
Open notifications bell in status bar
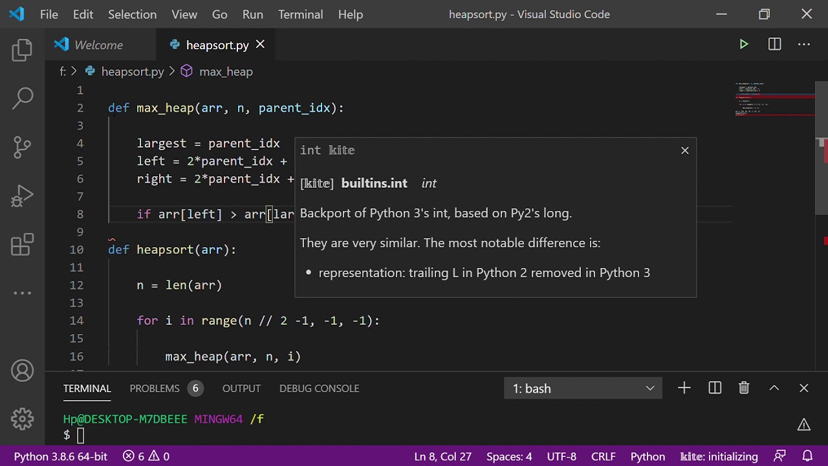point(807,456)
